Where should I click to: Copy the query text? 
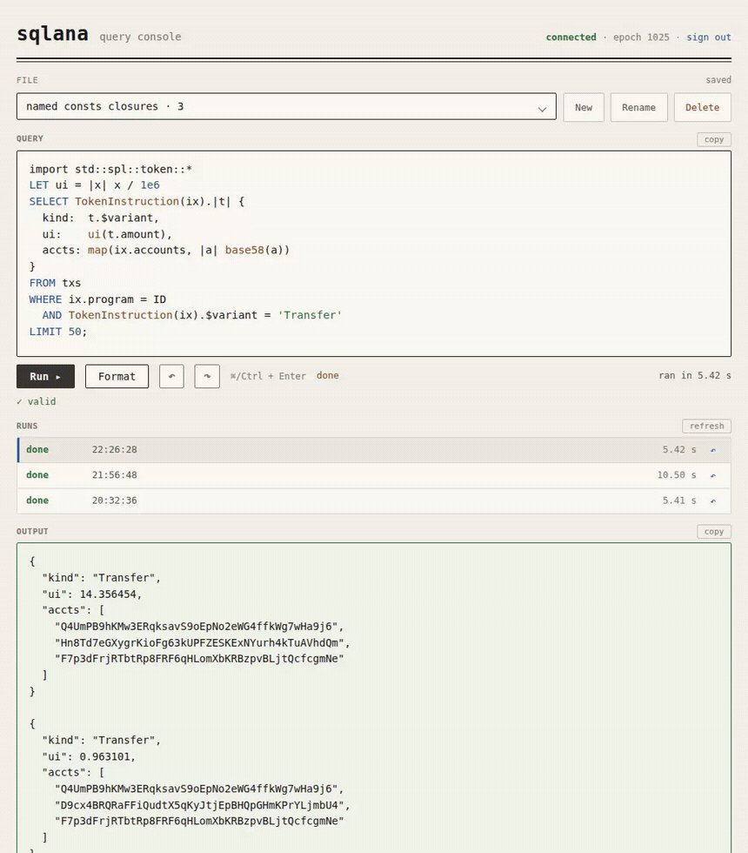coord(714,139)
